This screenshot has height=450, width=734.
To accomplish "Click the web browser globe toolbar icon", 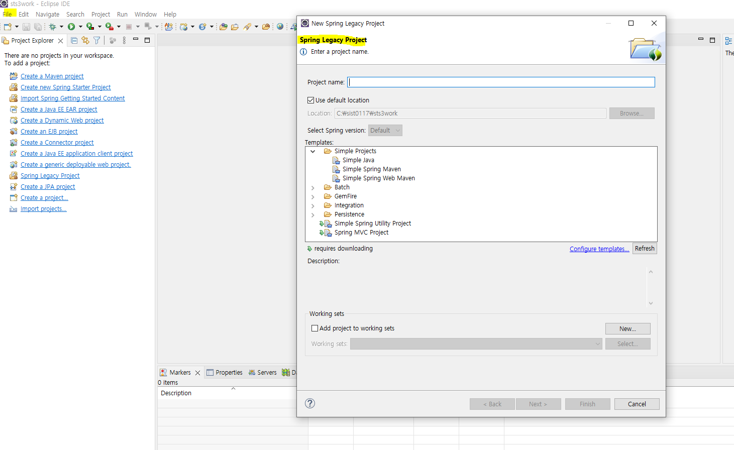I will [280, 27].
